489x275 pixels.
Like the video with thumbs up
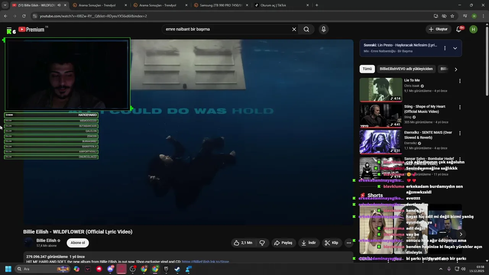(x=243, y=243)
